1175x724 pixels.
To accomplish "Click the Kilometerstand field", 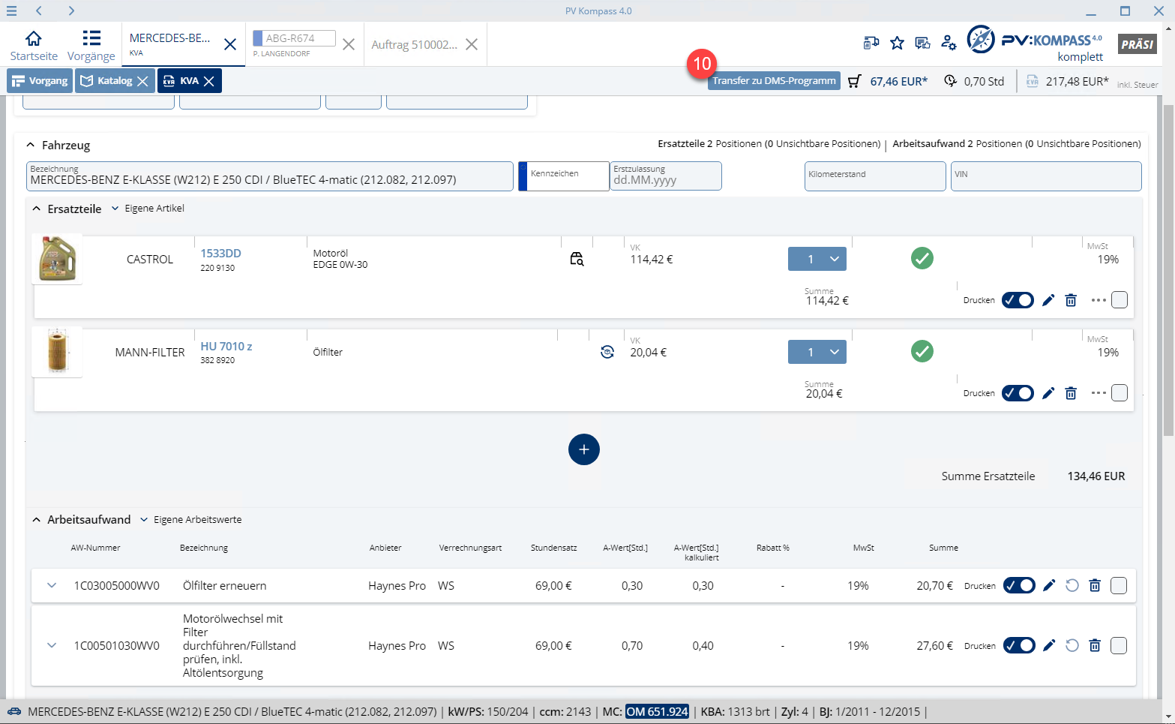I will (875, 176).
